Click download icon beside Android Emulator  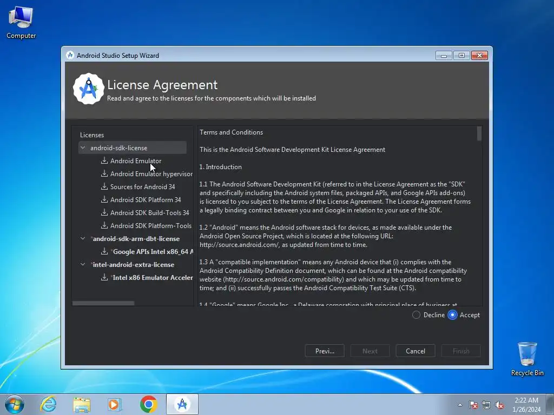[104, 160]
